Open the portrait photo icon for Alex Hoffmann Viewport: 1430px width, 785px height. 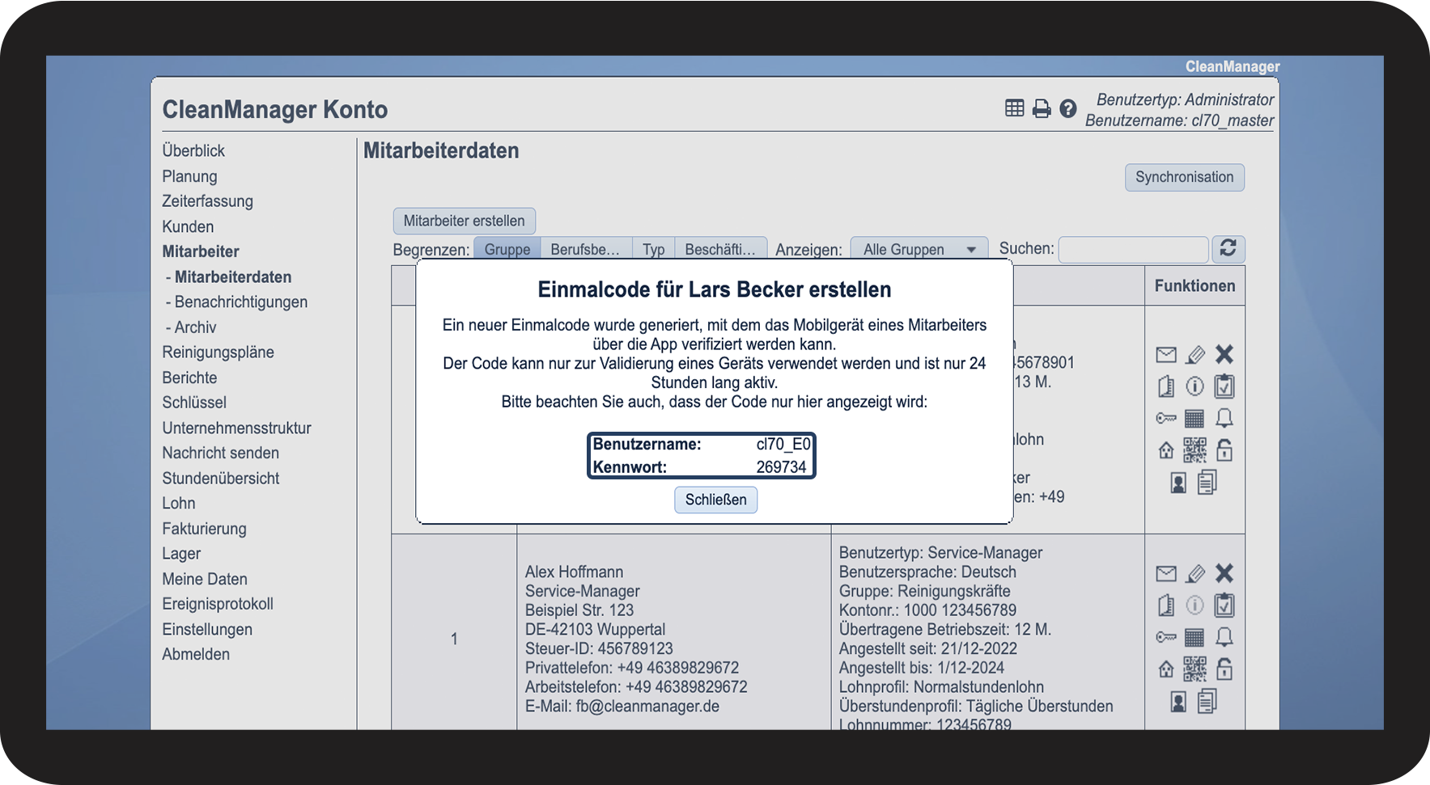point(1179,702)
